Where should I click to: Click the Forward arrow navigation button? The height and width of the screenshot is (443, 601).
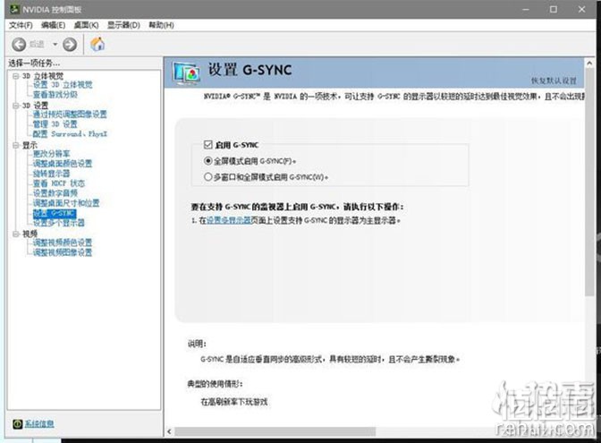pos(70,45)
